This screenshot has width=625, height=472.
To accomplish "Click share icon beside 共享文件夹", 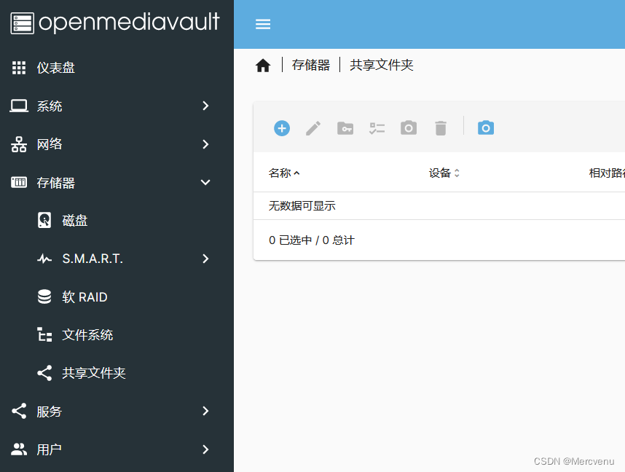I will [44, 373].
